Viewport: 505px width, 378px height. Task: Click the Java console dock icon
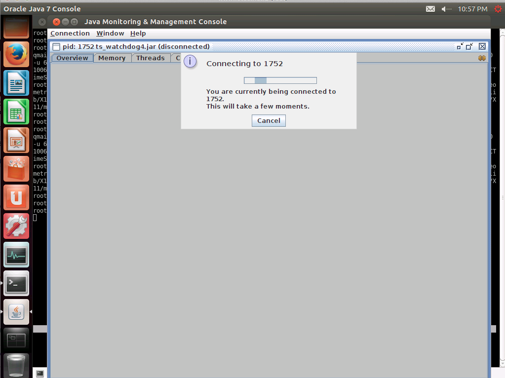16,312
